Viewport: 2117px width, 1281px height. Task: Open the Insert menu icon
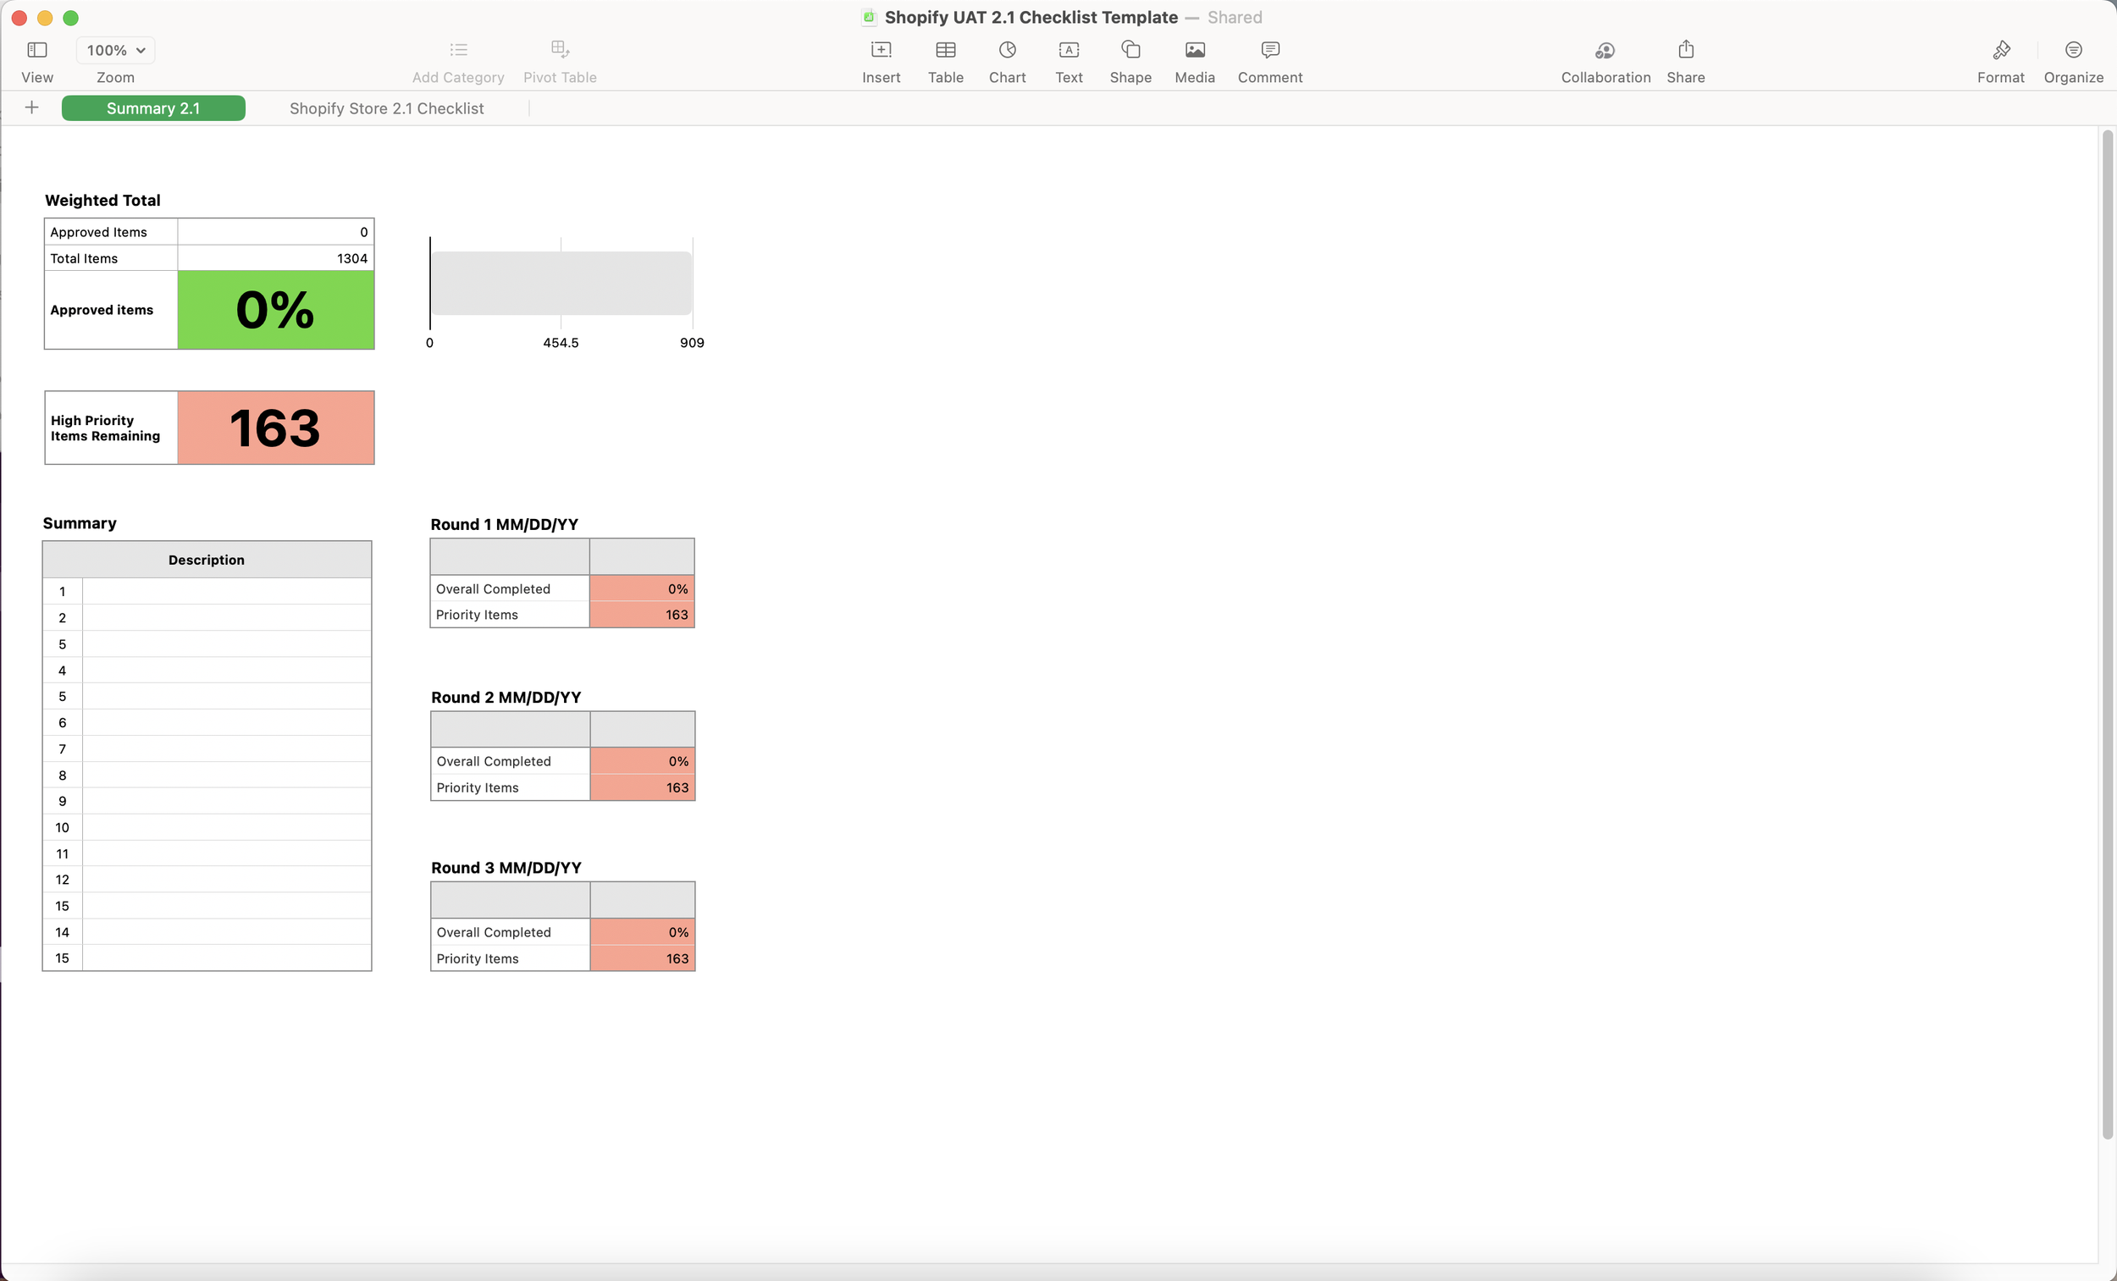881,50
